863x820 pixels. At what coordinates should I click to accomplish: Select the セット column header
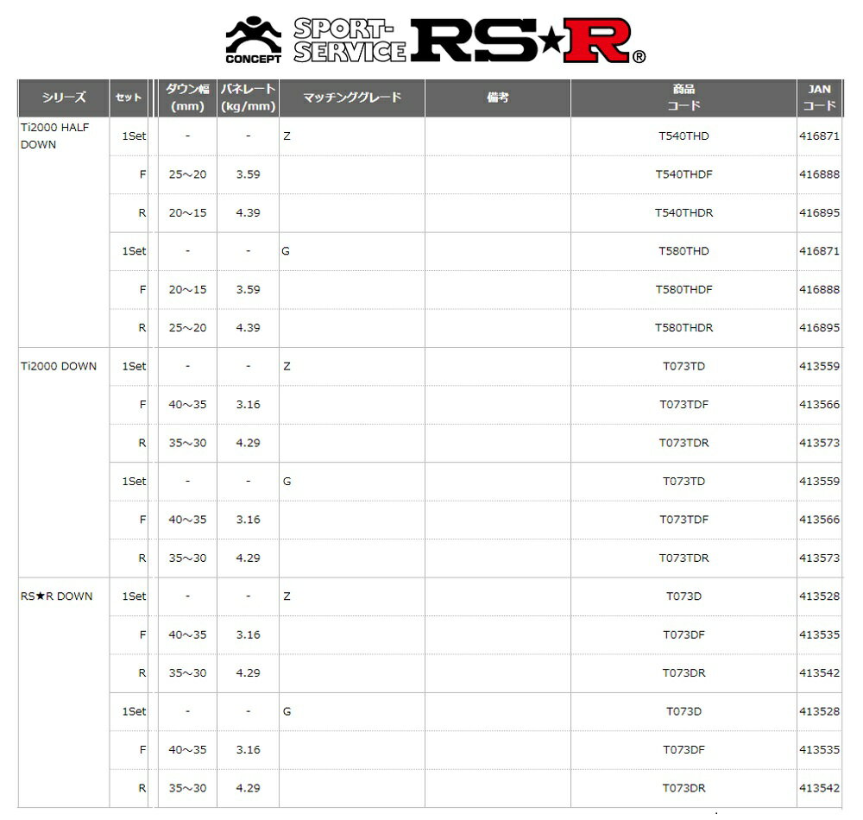pos(129,98)
